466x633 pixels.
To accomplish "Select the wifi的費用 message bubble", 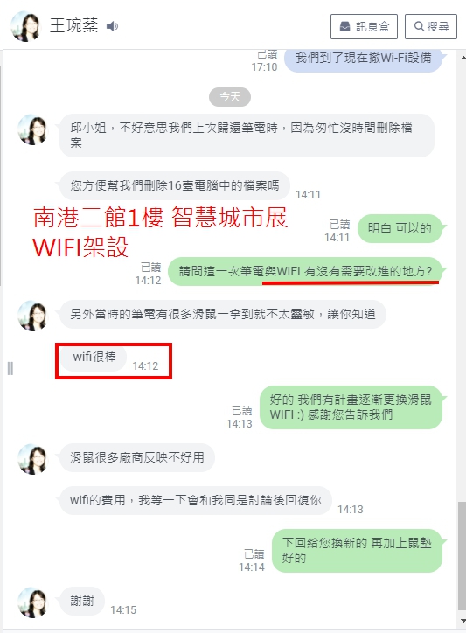I will pos(196,501).
